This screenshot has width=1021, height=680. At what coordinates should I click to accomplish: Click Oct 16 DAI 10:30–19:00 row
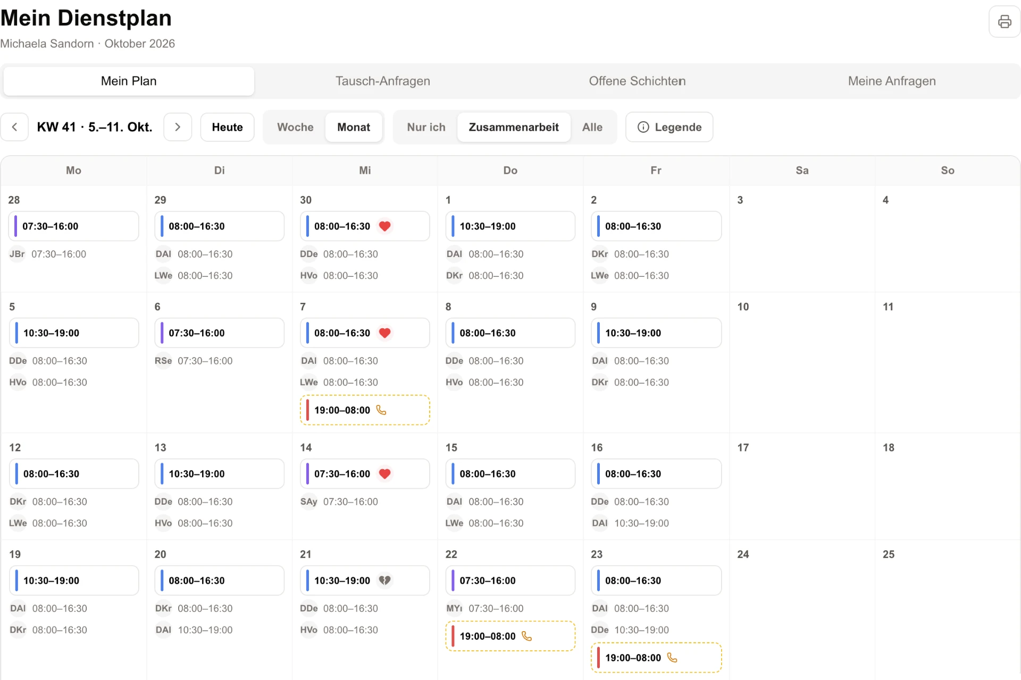click(x=656, y=523)
